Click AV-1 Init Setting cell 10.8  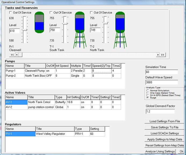[74, 102]
